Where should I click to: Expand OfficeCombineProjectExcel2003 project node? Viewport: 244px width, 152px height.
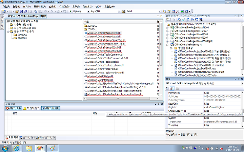(x=167, y=28)
